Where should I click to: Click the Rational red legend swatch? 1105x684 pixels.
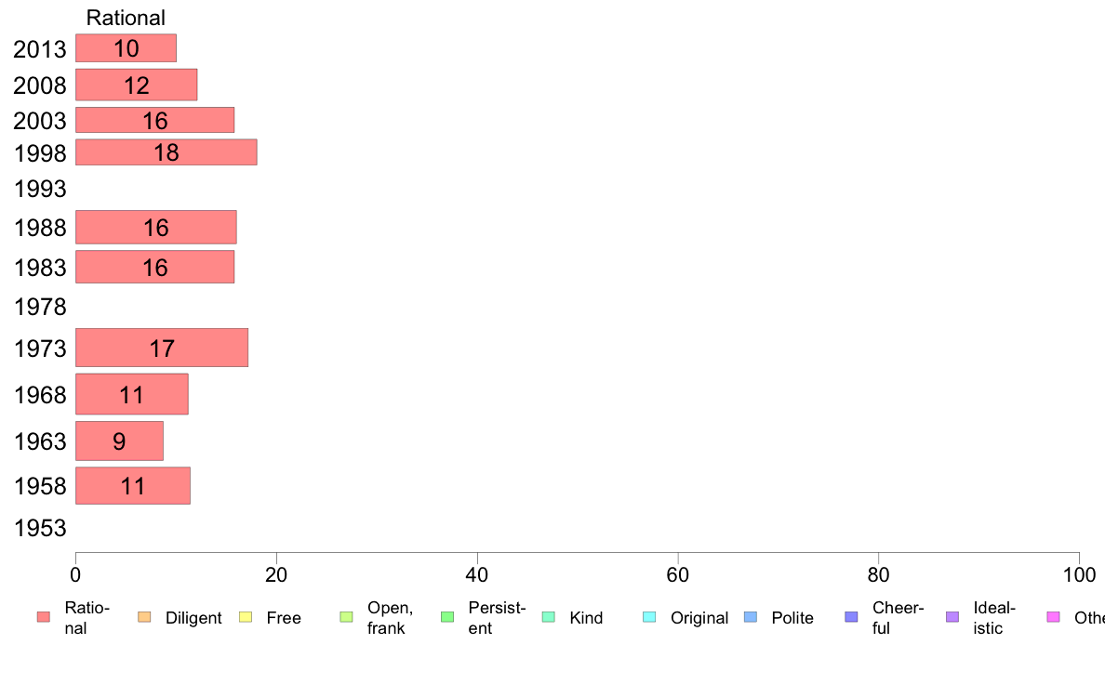point(44,617)
